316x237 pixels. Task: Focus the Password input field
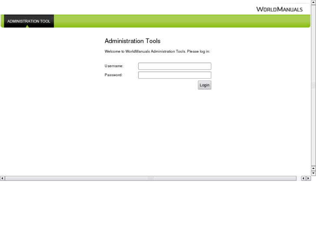point(175,75)
